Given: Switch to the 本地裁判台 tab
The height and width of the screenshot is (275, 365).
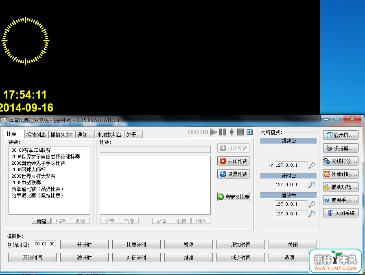Looking at the screenshot, I should pyautogui.click(x=109, y=135).
